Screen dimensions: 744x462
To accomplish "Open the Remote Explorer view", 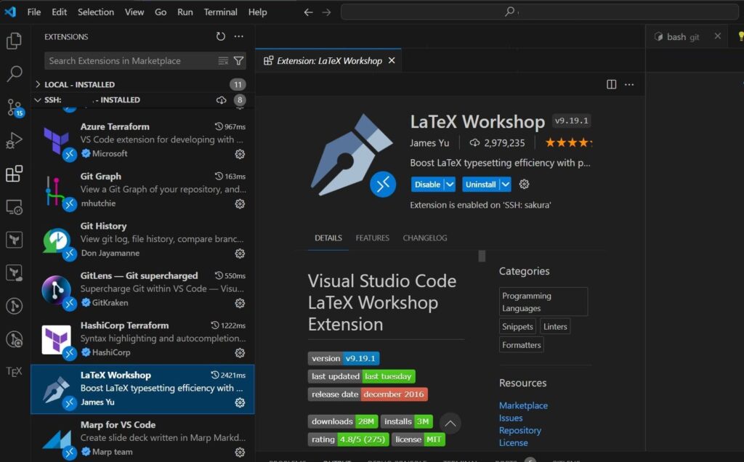I will 13,207.
